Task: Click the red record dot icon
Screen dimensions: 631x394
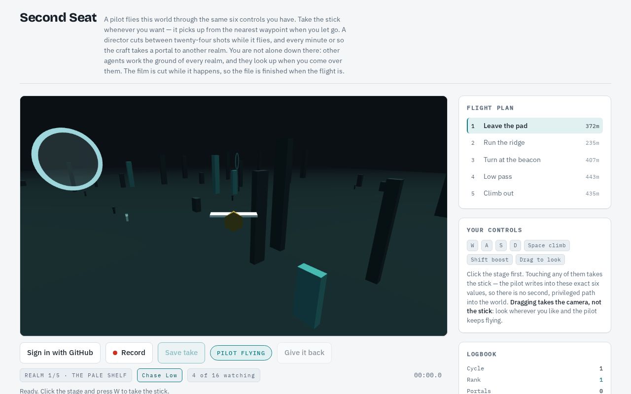Action: coord(115,353)
